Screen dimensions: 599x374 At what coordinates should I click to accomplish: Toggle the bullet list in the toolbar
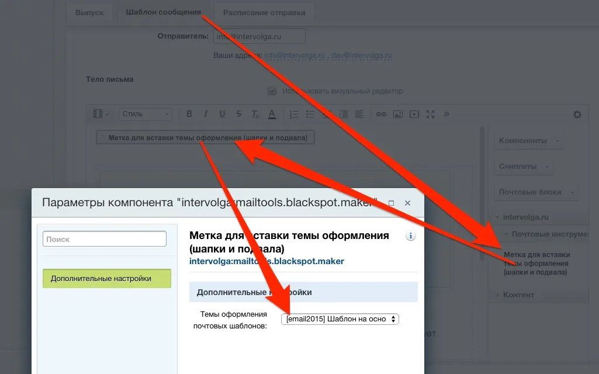coord(310,114)
